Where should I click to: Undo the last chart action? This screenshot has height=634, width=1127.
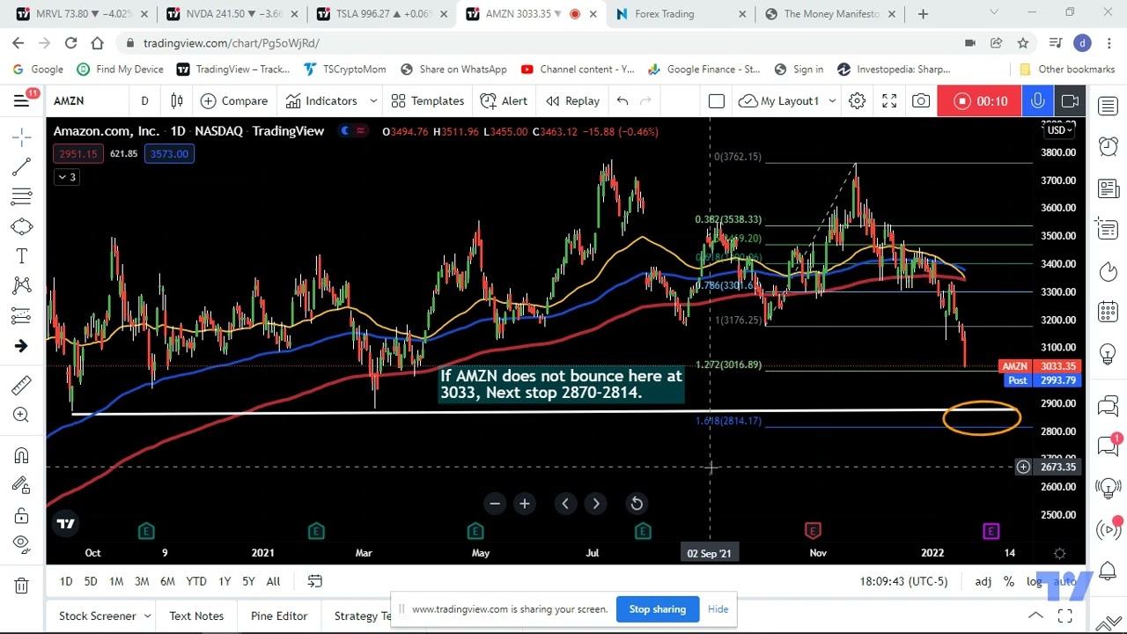click(x=622, y=101)
